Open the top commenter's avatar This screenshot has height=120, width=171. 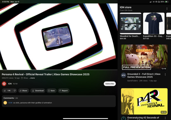click(x=5, y=103)
